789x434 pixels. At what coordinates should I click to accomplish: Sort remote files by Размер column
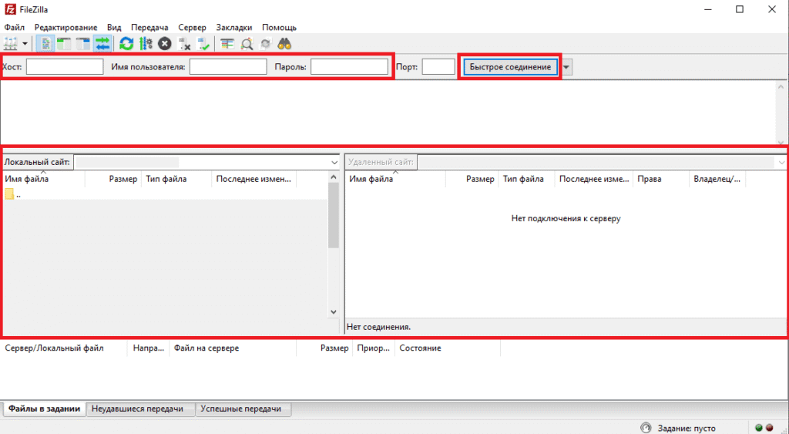coord(472,179)
